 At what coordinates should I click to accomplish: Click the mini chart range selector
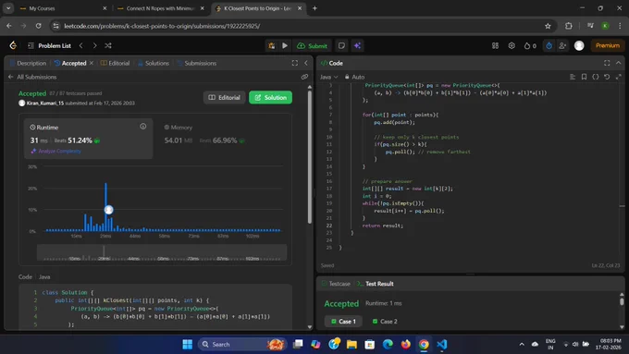pyautogui.click(x=162, y=252)
